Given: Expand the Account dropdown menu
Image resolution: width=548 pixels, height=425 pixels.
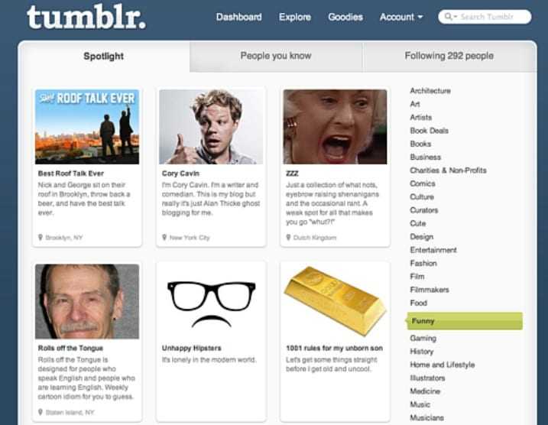Looking at the screenshot, I should [401, 17].
